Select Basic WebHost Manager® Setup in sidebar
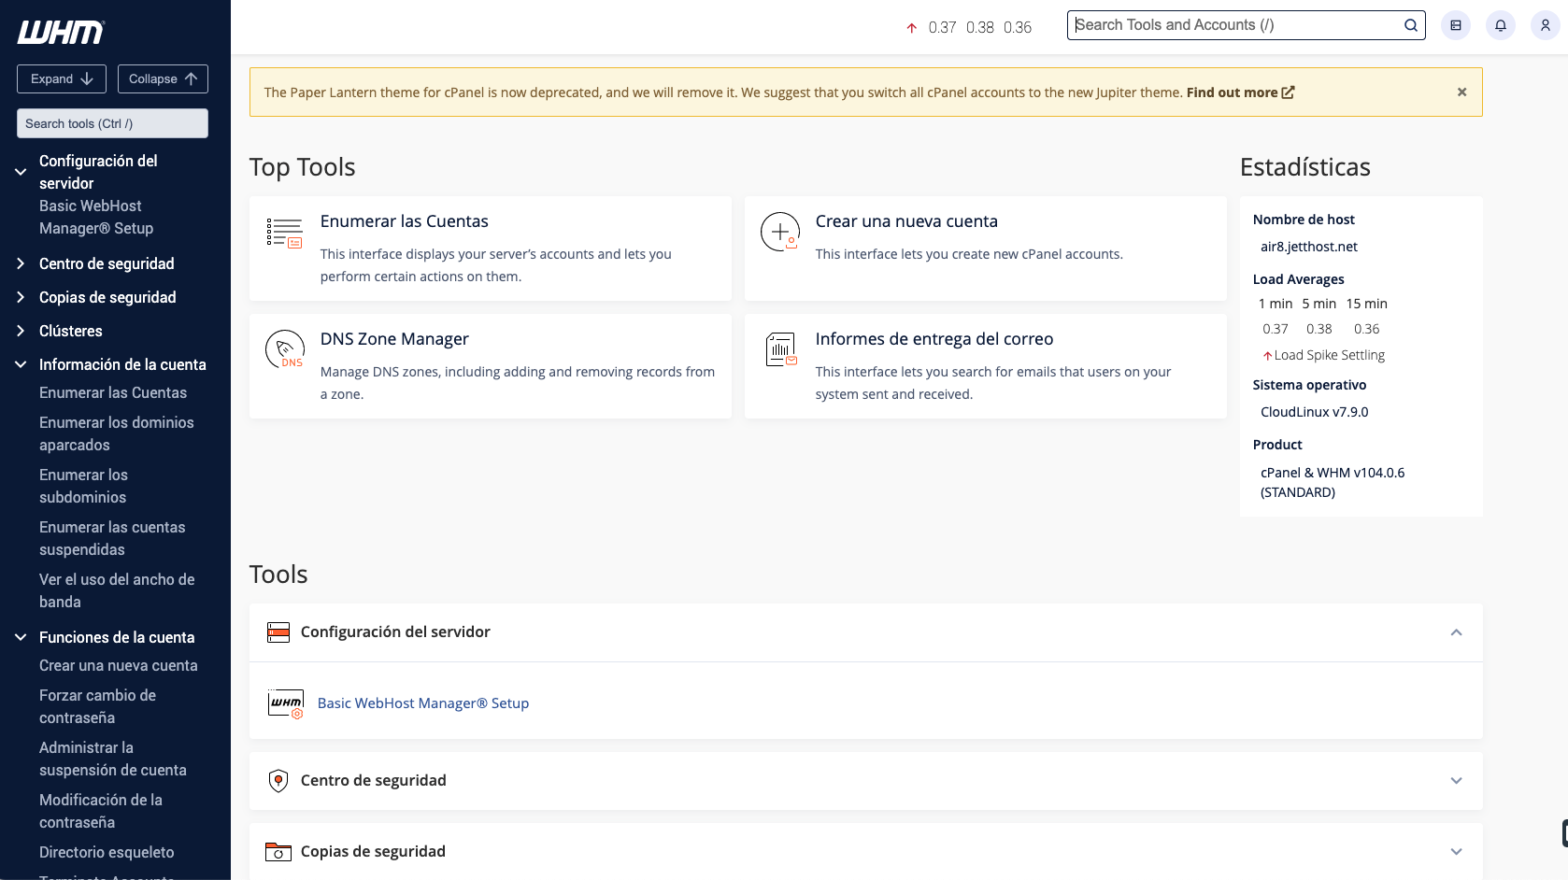1568x880 pixels. tap(96, 218)
